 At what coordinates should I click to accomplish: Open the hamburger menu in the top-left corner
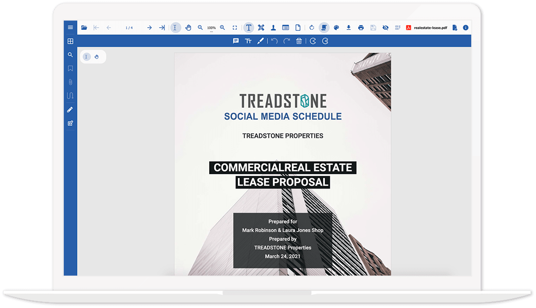tap(70, 28)
